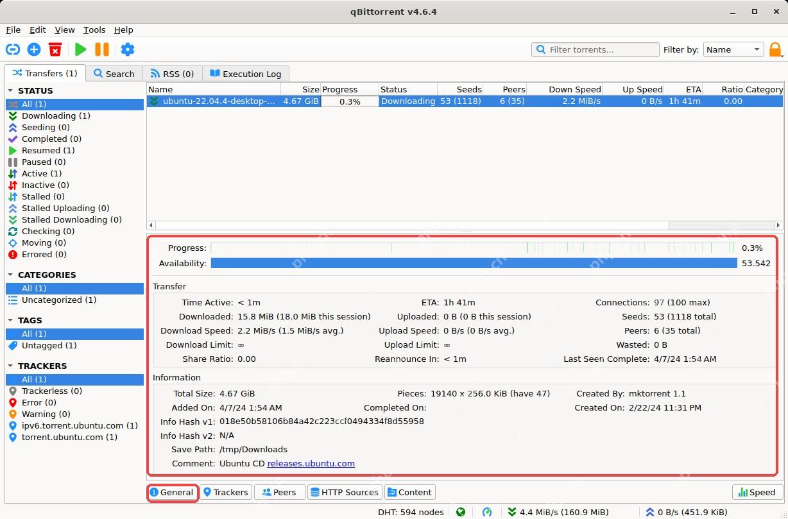Select the torrent.ubuntu.com (1) tracker filter
Image resolution: width=788 pixels, height=519 pixels.
coord(74,437)
